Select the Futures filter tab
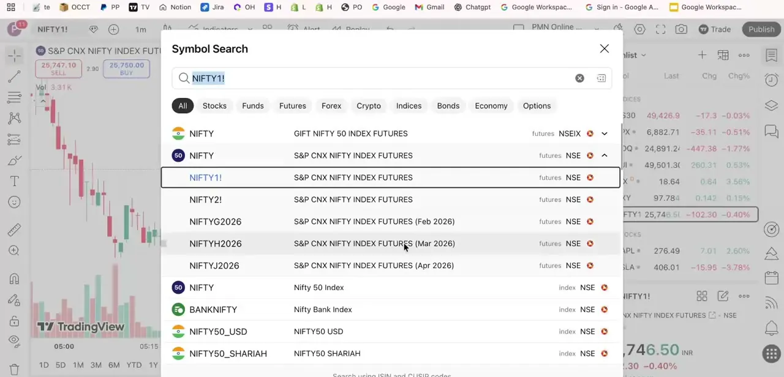 click(293, 106)
